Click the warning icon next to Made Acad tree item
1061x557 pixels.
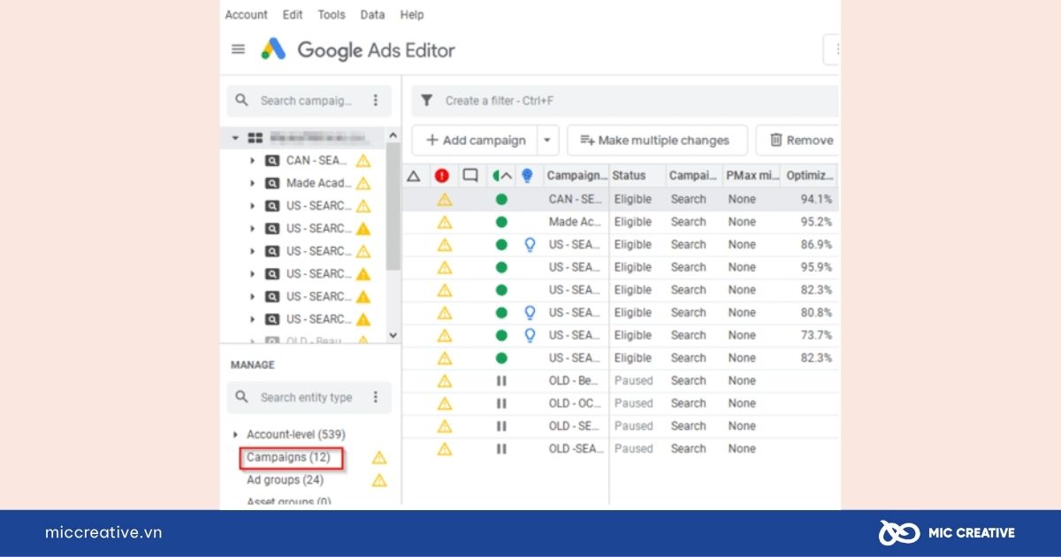point(363,184)
